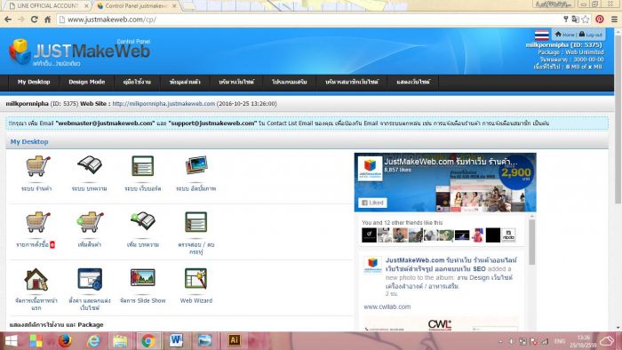Click the Facebook Liked button
Viewport: 622px width, 350px height.
(372, 203)
